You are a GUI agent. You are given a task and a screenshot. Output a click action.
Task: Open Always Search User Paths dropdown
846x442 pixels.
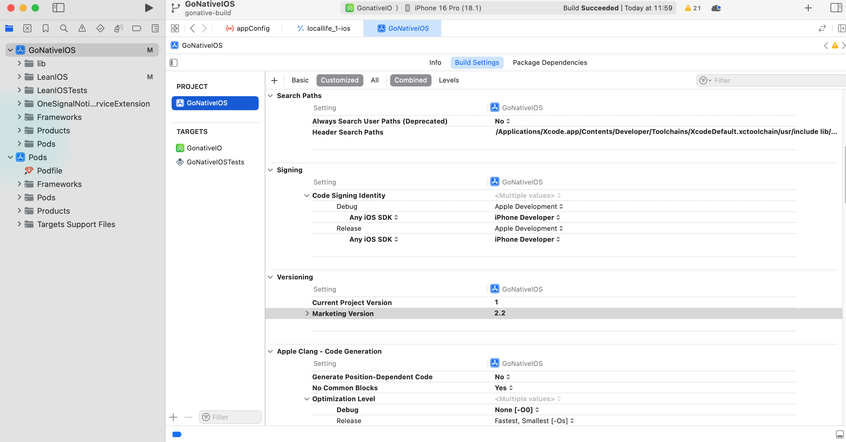(x=502, y=121)
